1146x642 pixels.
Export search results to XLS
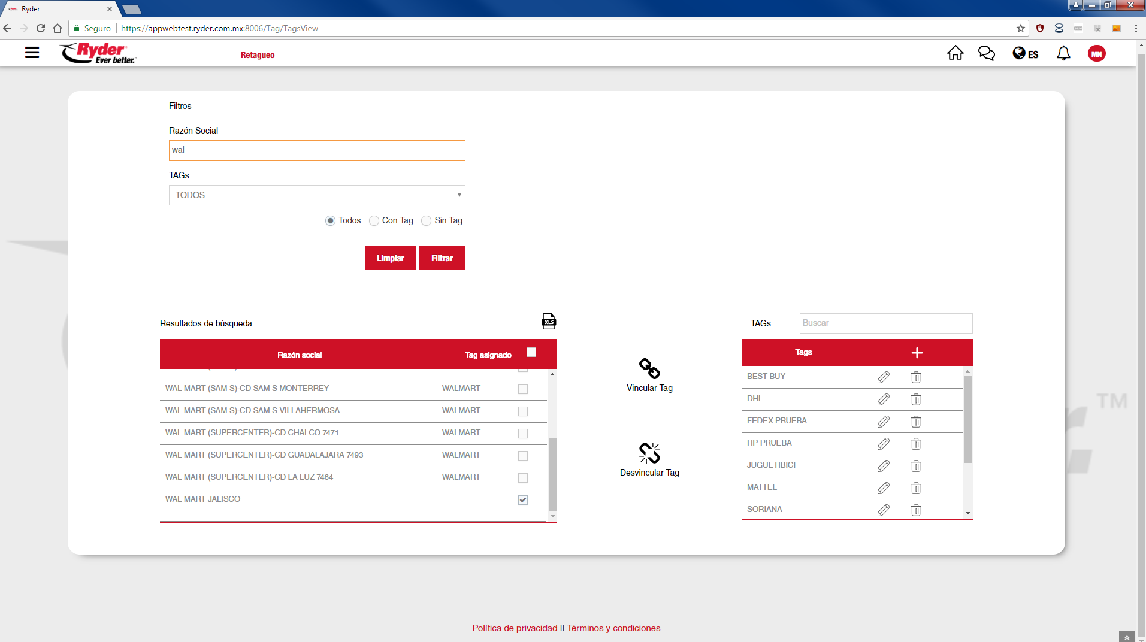549,322
